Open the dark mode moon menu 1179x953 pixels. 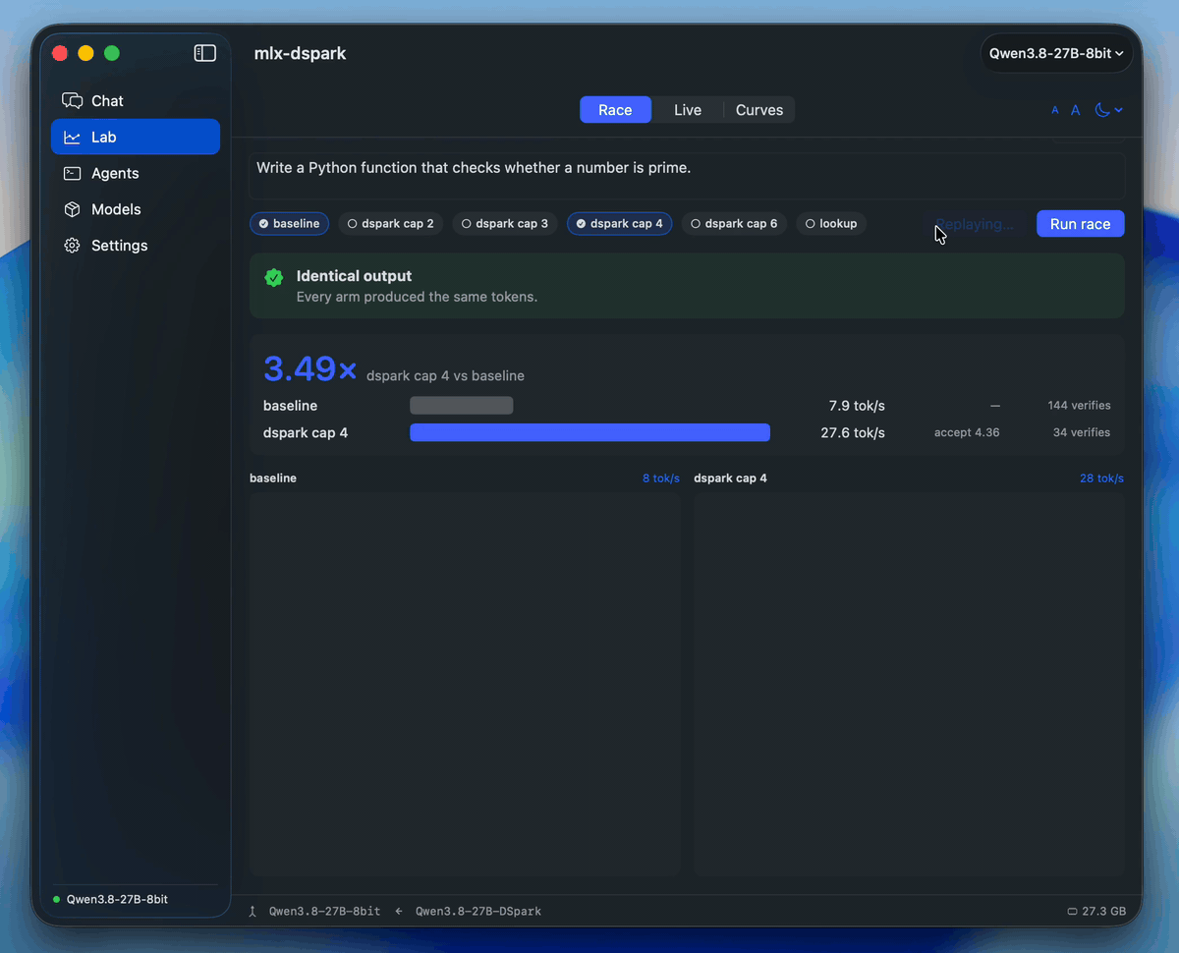click(x=1109, y=110)
